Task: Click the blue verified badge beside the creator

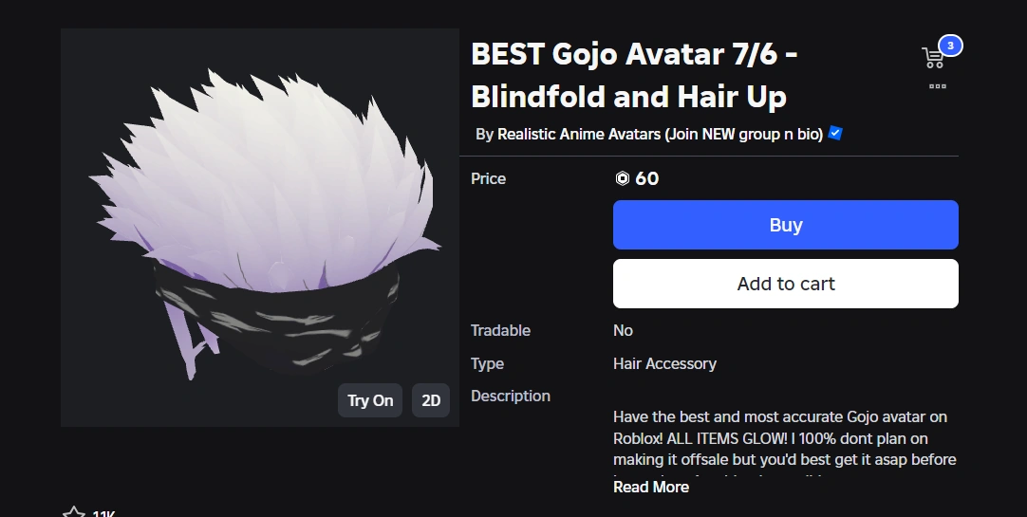Action: pyautogui.click(x=835, y=134)
